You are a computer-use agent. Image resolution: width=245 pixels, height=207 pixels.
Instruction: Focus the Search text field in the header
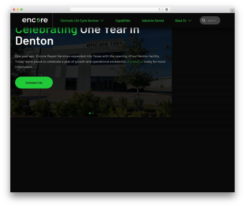click(212, 21)
